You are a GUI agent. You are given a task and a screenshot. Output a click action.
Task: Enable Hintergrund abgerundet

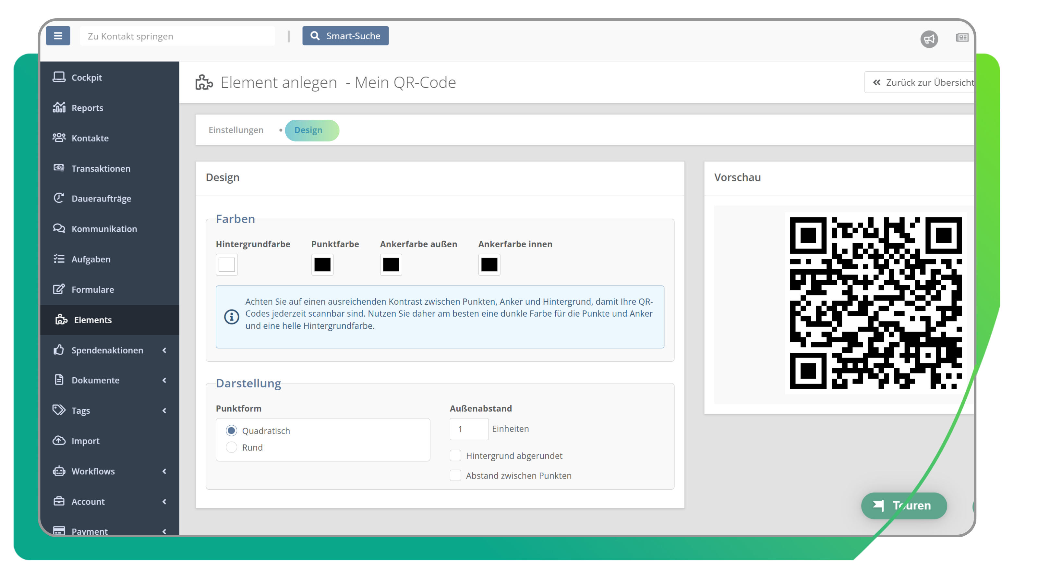(x=455, y=456)
